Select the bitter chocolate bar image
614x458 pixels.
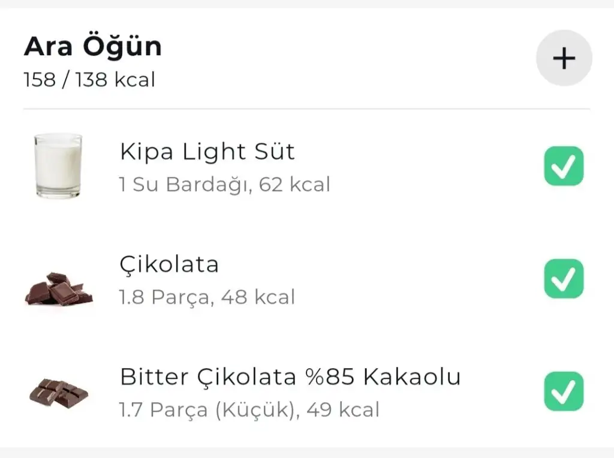click(x=58, y=393)
